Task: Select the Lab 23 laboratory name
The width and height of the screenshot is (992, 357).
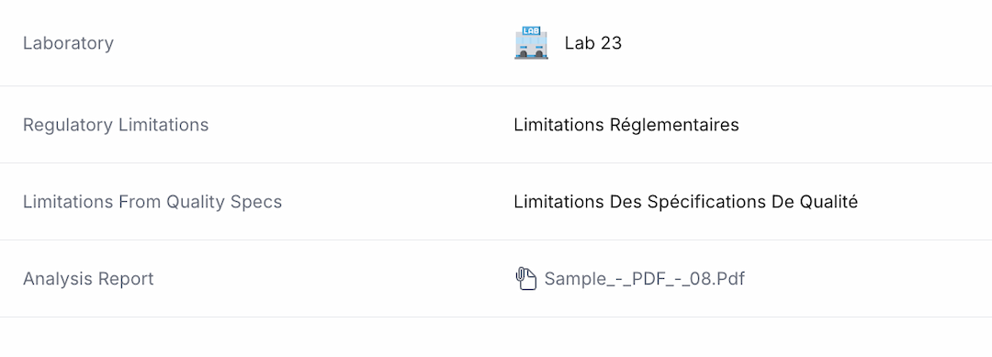Action: (x=592, y=43)
